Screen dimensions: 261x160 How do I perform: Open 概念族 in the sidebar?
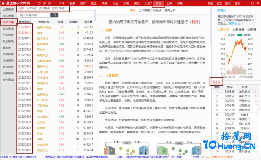(7, 48)
